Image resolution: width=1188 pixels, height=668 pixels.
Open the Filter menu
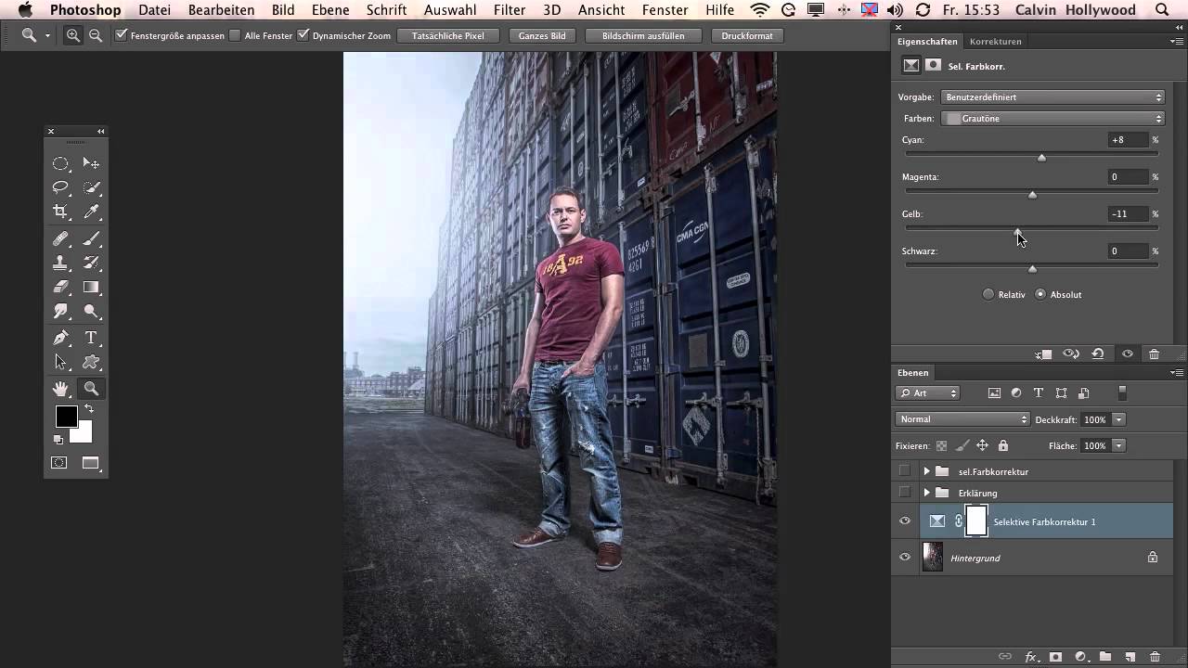pyautogui.click(x=510, y=10)
